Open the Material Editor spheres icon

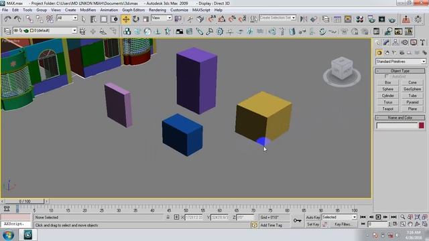(360, 19)
